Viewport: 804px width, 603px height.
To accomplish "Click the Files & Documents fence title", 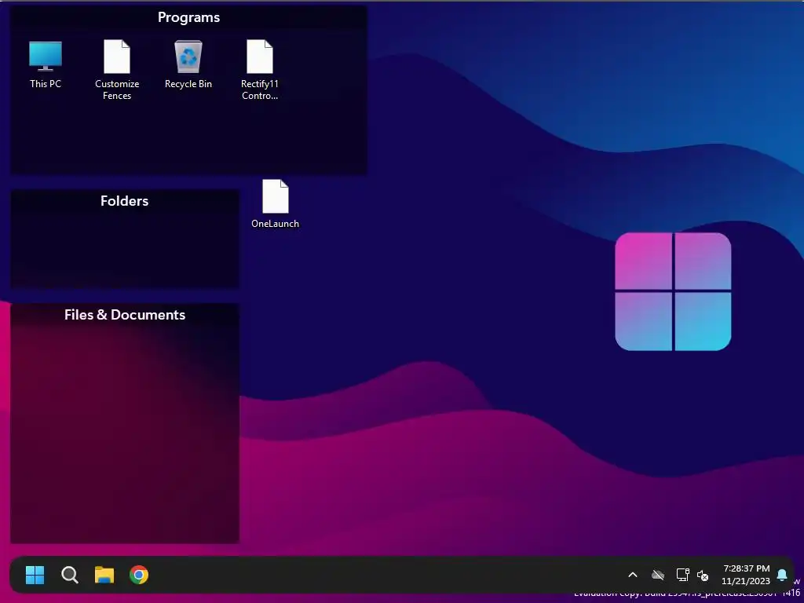I will tap(125, 315).
